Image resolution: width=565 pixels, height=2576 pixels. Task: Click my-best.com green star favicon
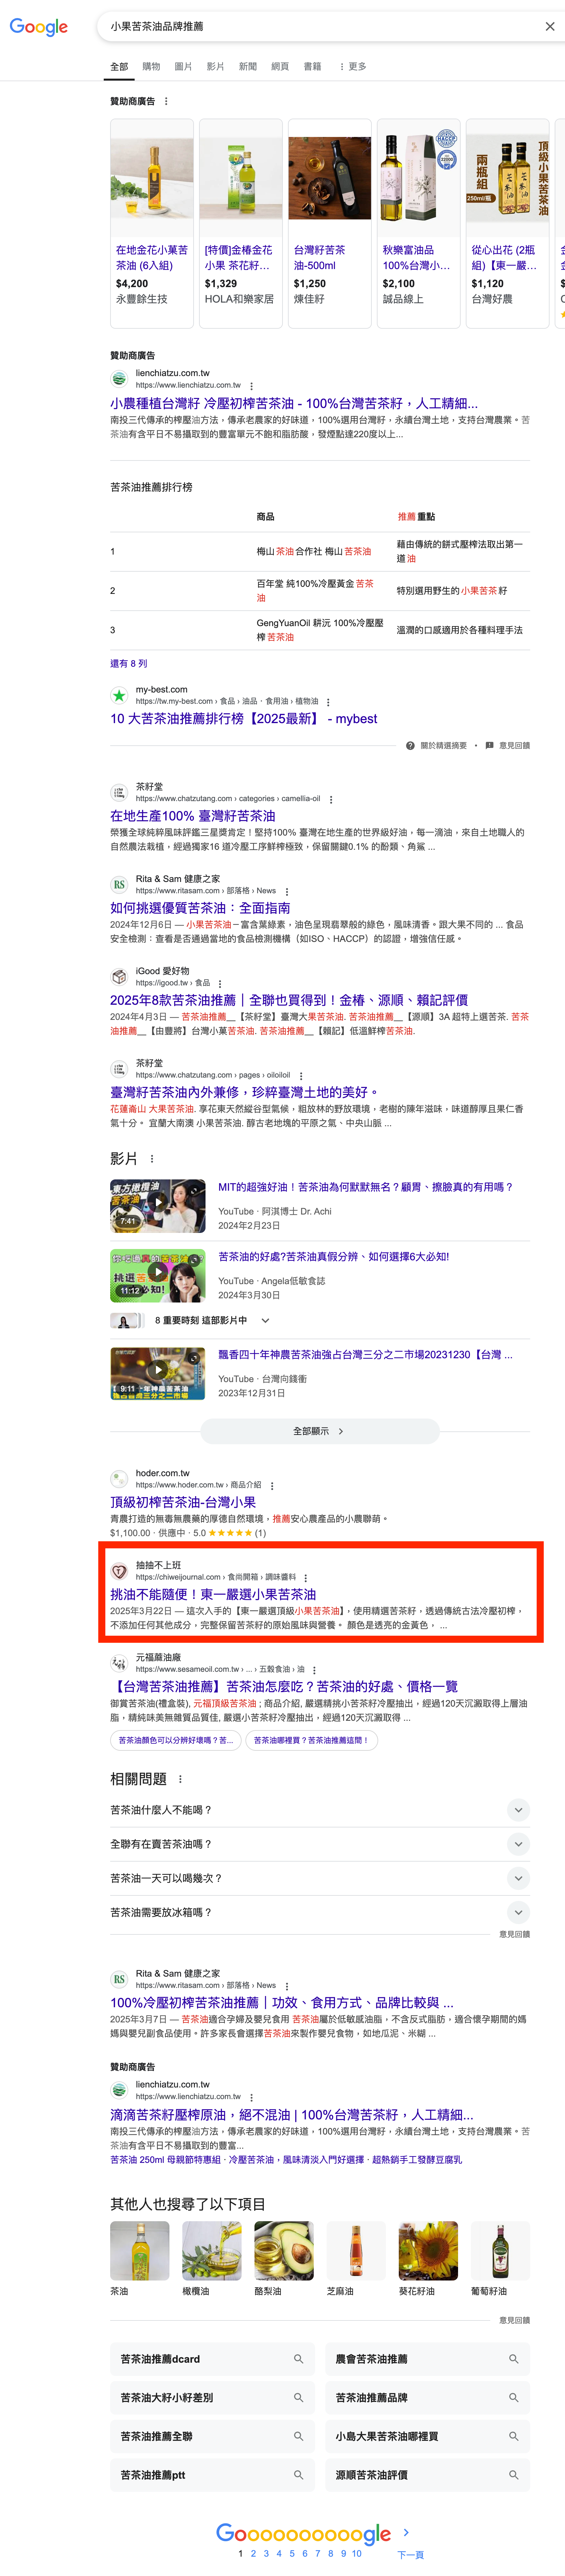[119, 695]
